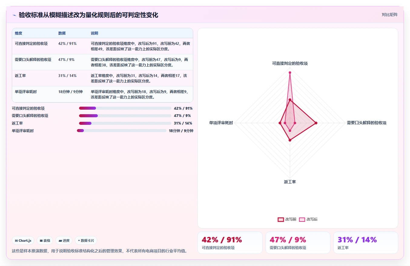Image resolution: width=410 pixels, height=266 pixels.
Task: Click table cell value 47% / 9%
Action: [x=66, y=60]
